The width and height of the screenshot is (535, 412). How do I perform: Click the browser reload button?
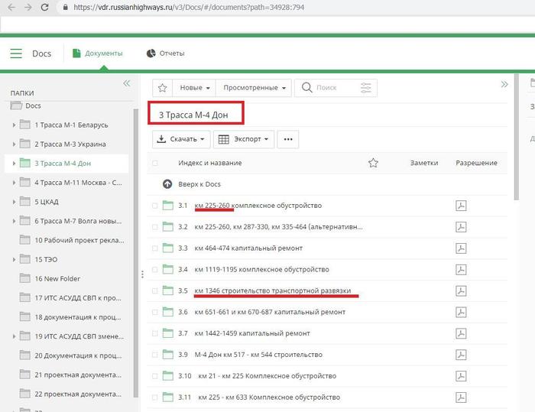(46, 7)
